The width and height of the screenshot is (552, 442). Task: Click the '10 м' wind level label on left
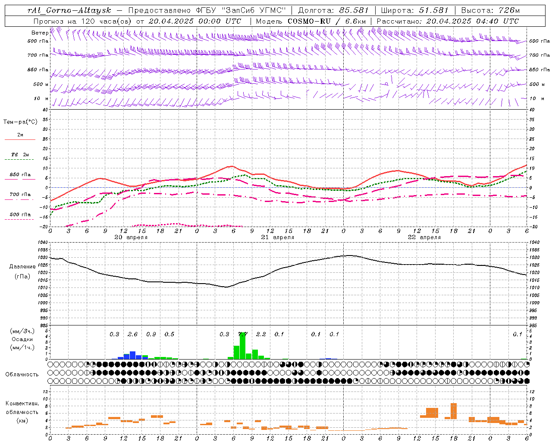[41, 98]
